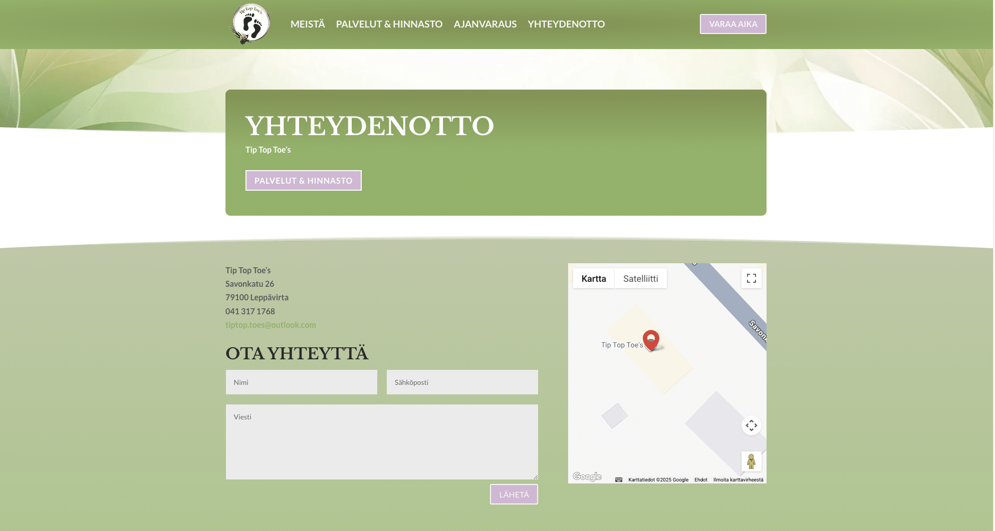Click the Tip Top Toe's footprint logo
The image size is (995, 531).
(251, 24)
